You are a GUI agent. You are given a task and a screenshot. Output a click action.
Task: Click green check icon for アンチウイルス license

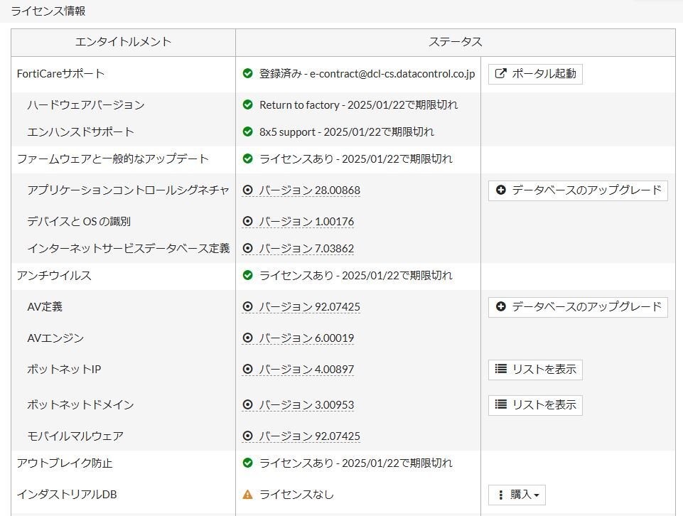[x=247, y=276]
